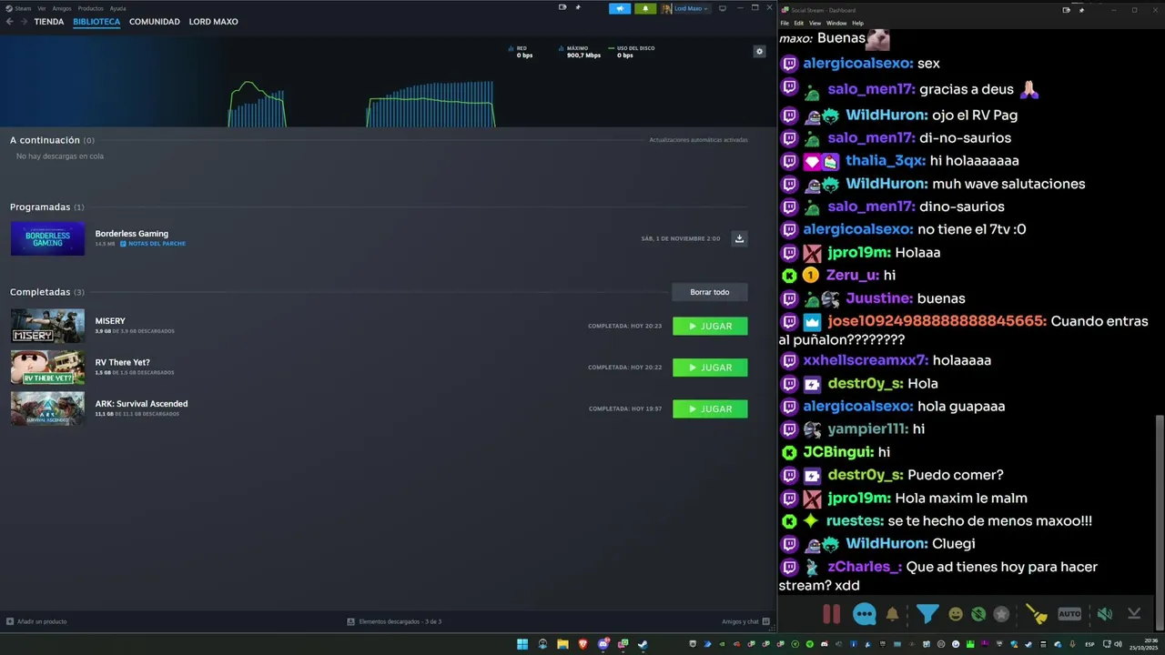
Task: Toggle the AUTO mode button
Action: tap(1069, 614)
